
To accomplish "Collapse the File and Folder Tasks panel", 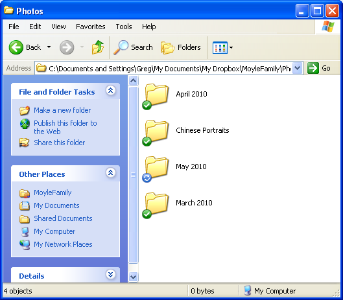I will point(111,90).
